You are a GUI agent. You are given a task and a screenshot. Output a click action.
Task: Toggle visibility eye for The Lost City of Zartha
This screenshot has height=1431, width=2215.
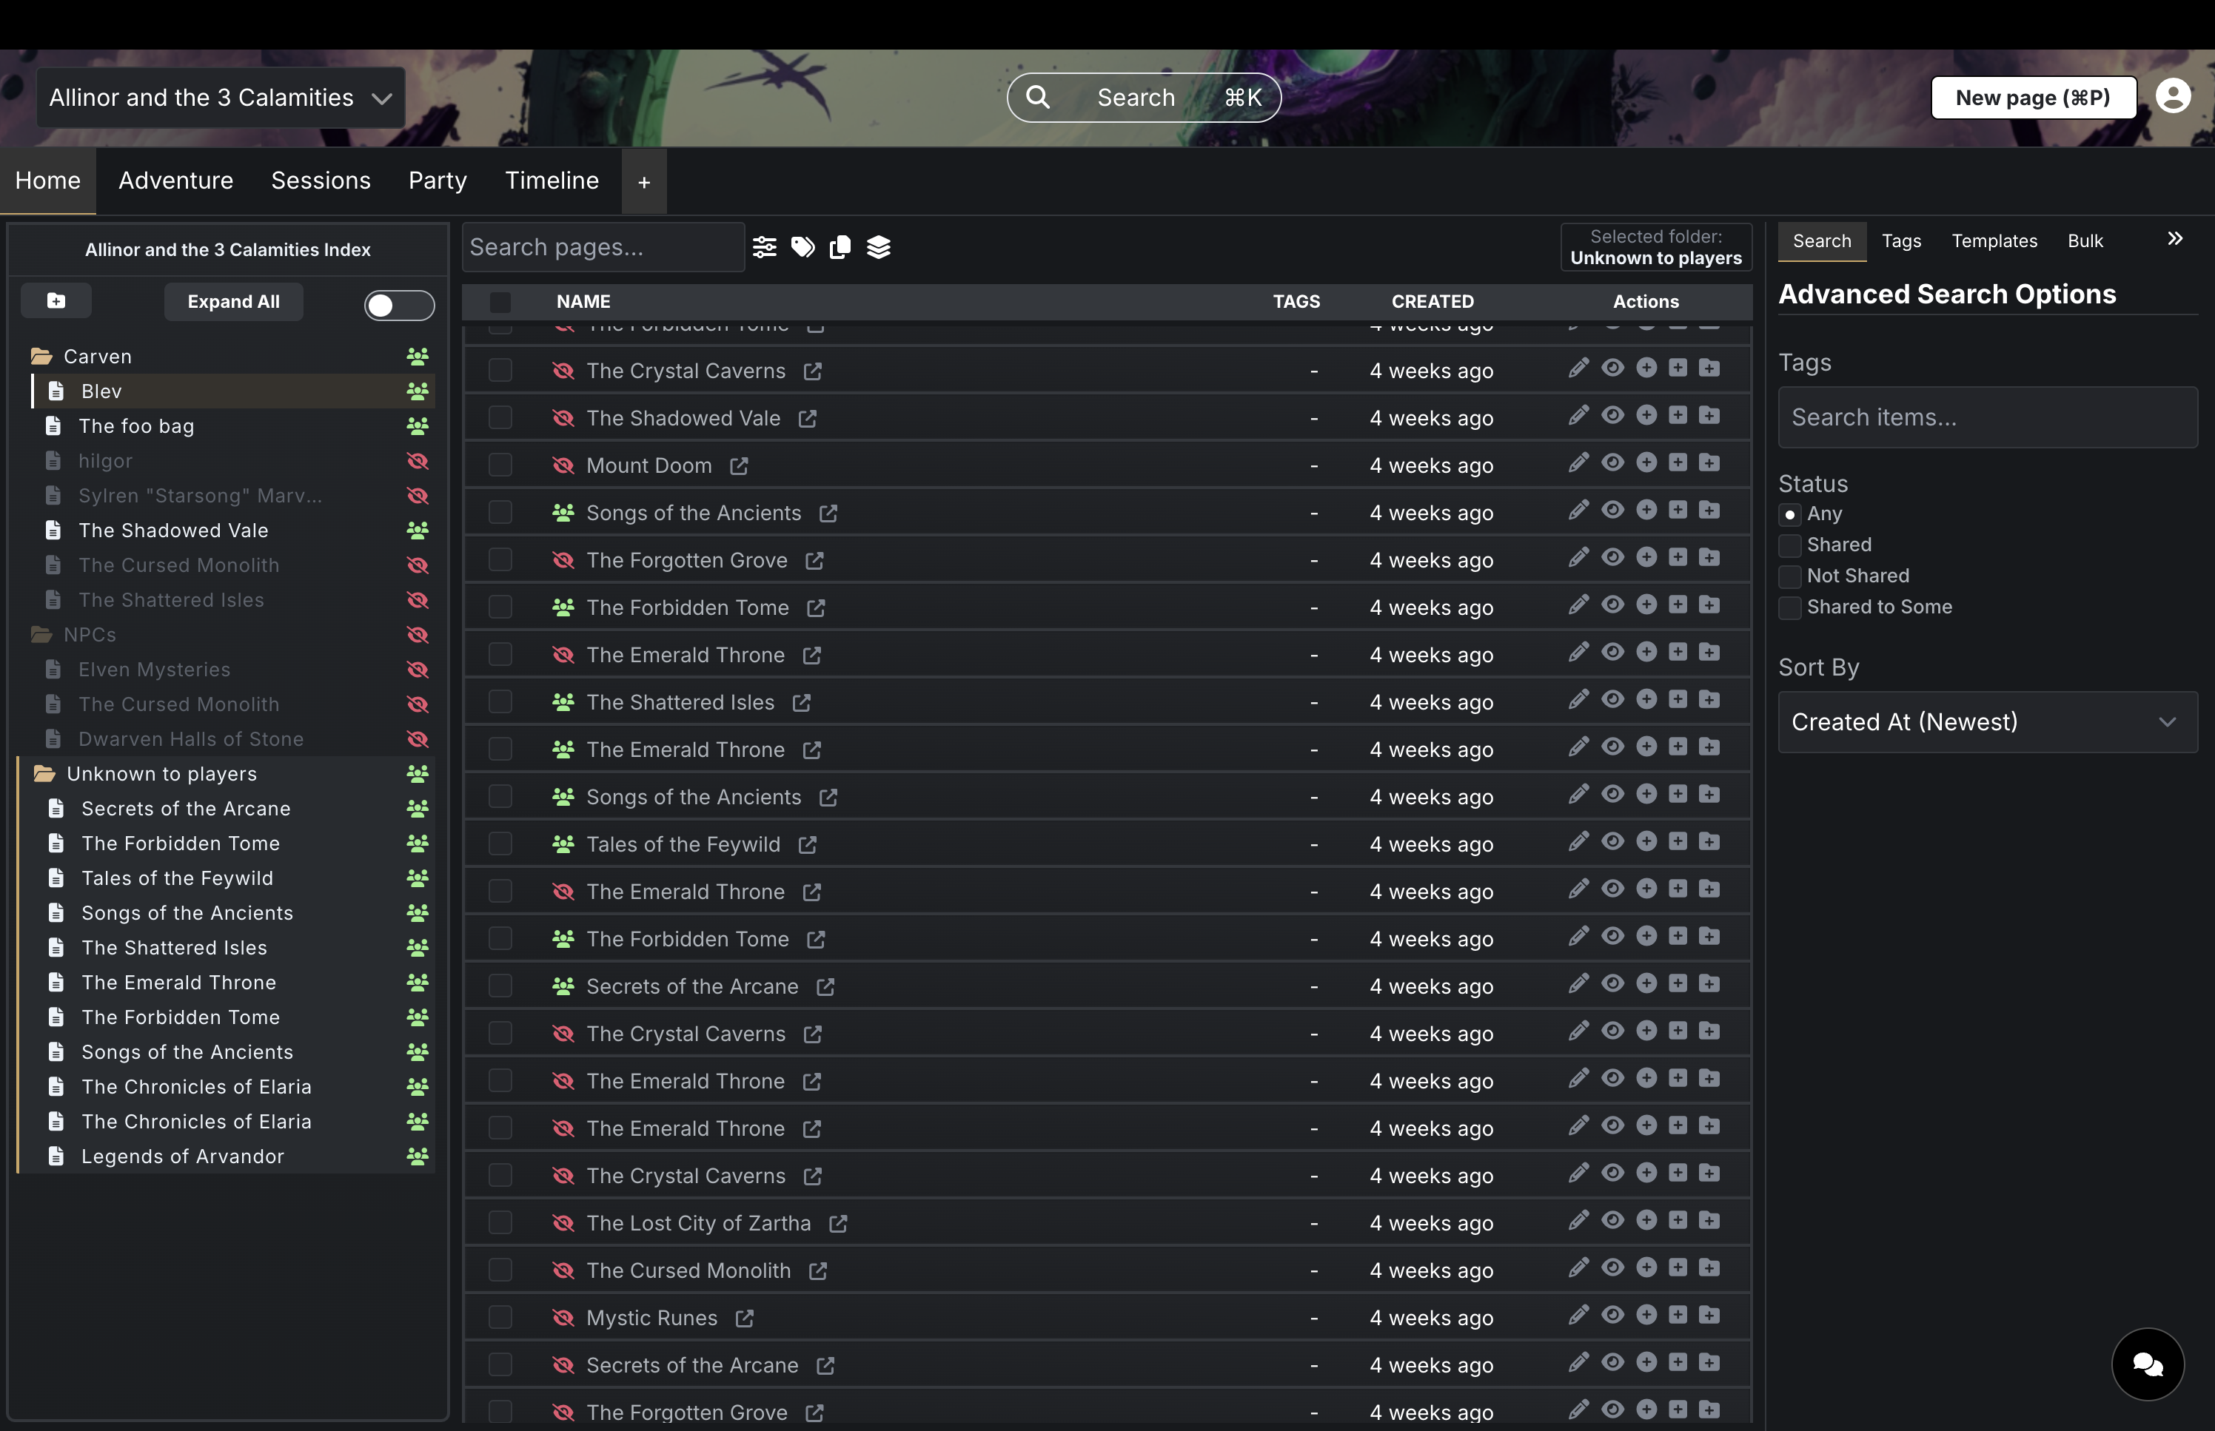pos(1612,1221)
